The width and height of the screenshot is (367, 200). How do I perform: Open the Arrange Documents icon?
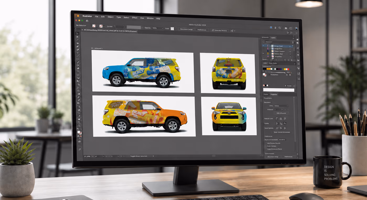pos(286,28)
